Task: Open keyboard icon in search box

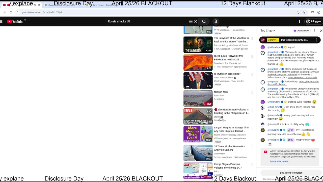Action: [x=191, y=21]
